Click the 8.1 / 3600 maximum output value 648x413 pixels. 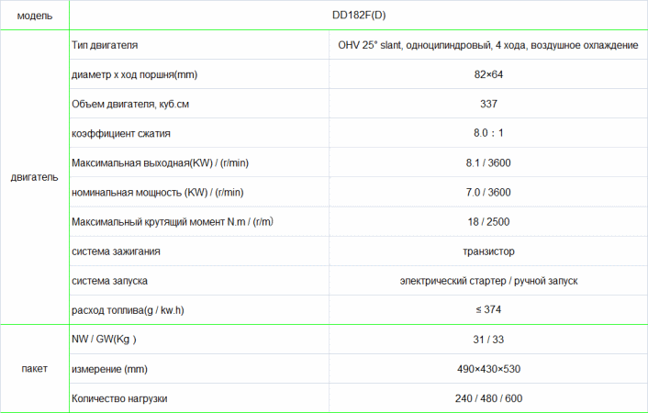click(488, 162)
